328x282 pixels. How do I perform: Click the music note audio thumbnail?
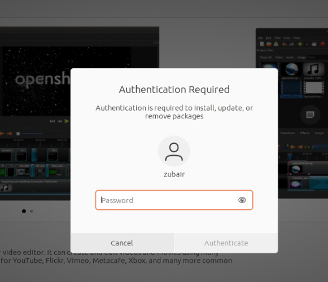click(x=313, y=69)
